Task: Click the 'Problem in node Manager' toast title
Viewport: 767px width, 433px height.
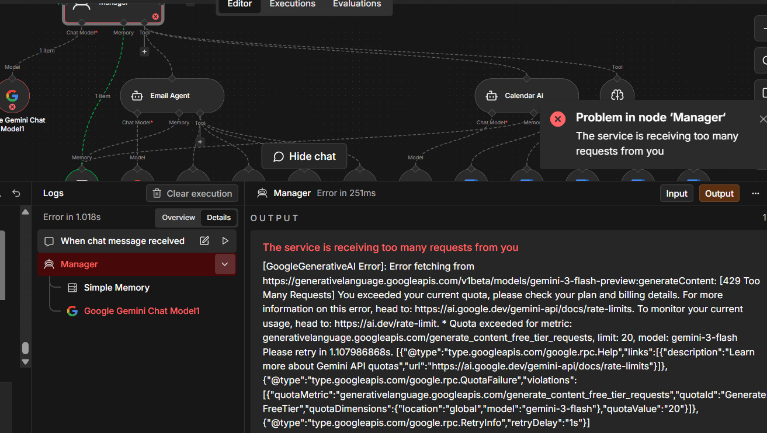Action: tap(651, 117)
